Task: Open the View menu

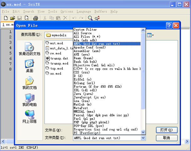Action: pos(41,12)
